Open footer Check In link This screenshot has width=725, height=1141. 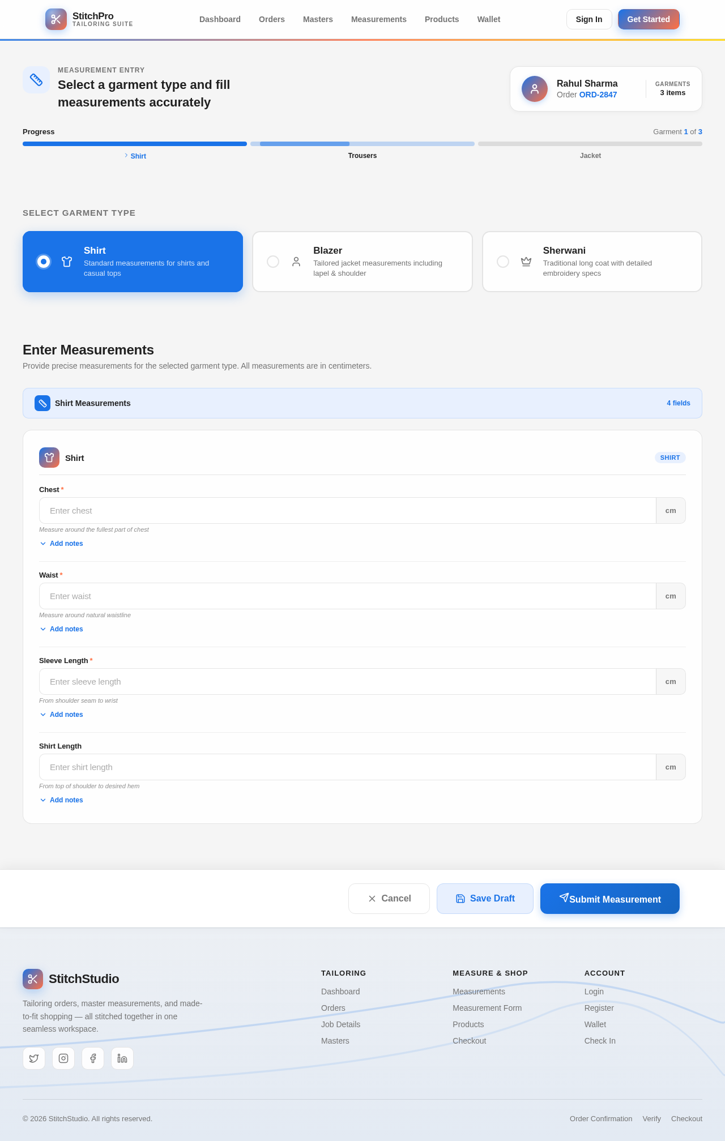[600, 1041]
